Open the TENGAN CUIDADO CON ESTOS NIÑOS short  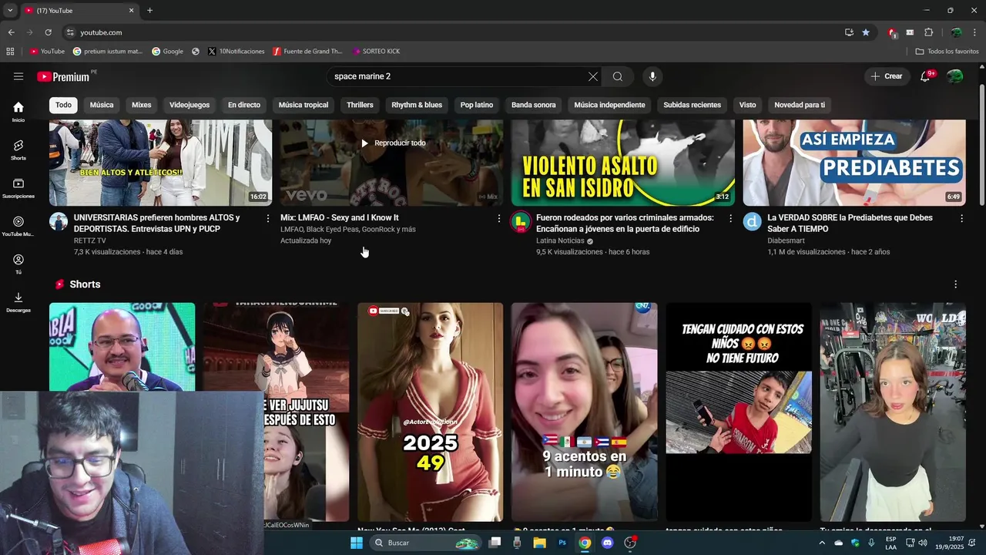click(738, 412)
